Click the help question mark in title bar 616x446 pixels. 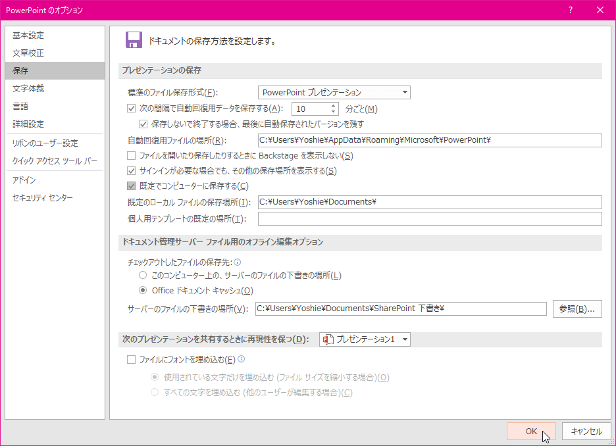[571, 11]
